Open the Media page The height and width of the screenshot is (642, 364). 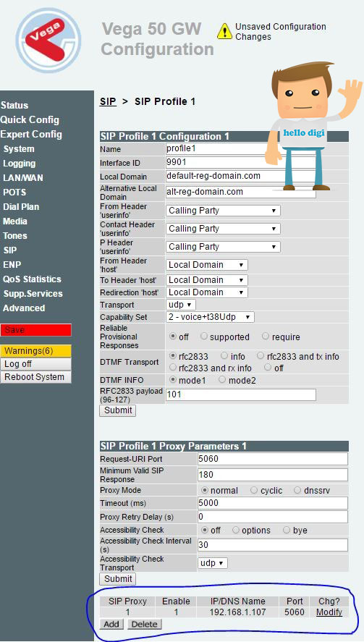click(x=15, y=221)
